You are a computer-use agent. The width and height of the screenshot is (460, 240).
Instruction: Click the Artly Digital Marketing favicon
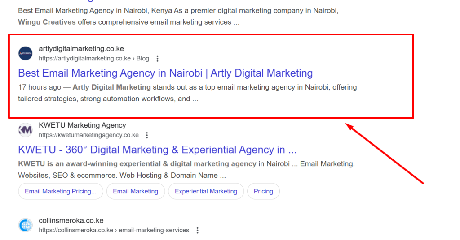tap(26, 53)
